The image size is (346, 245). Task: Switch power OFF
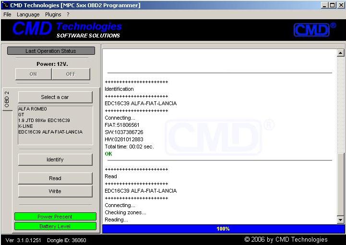pyautogui.click(x=71, y=74)
